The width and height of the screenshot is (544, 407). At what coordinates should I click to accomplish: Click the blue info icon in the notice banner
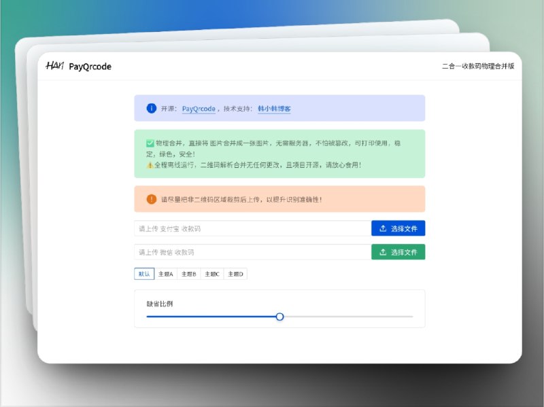click(x=150, y=108)
